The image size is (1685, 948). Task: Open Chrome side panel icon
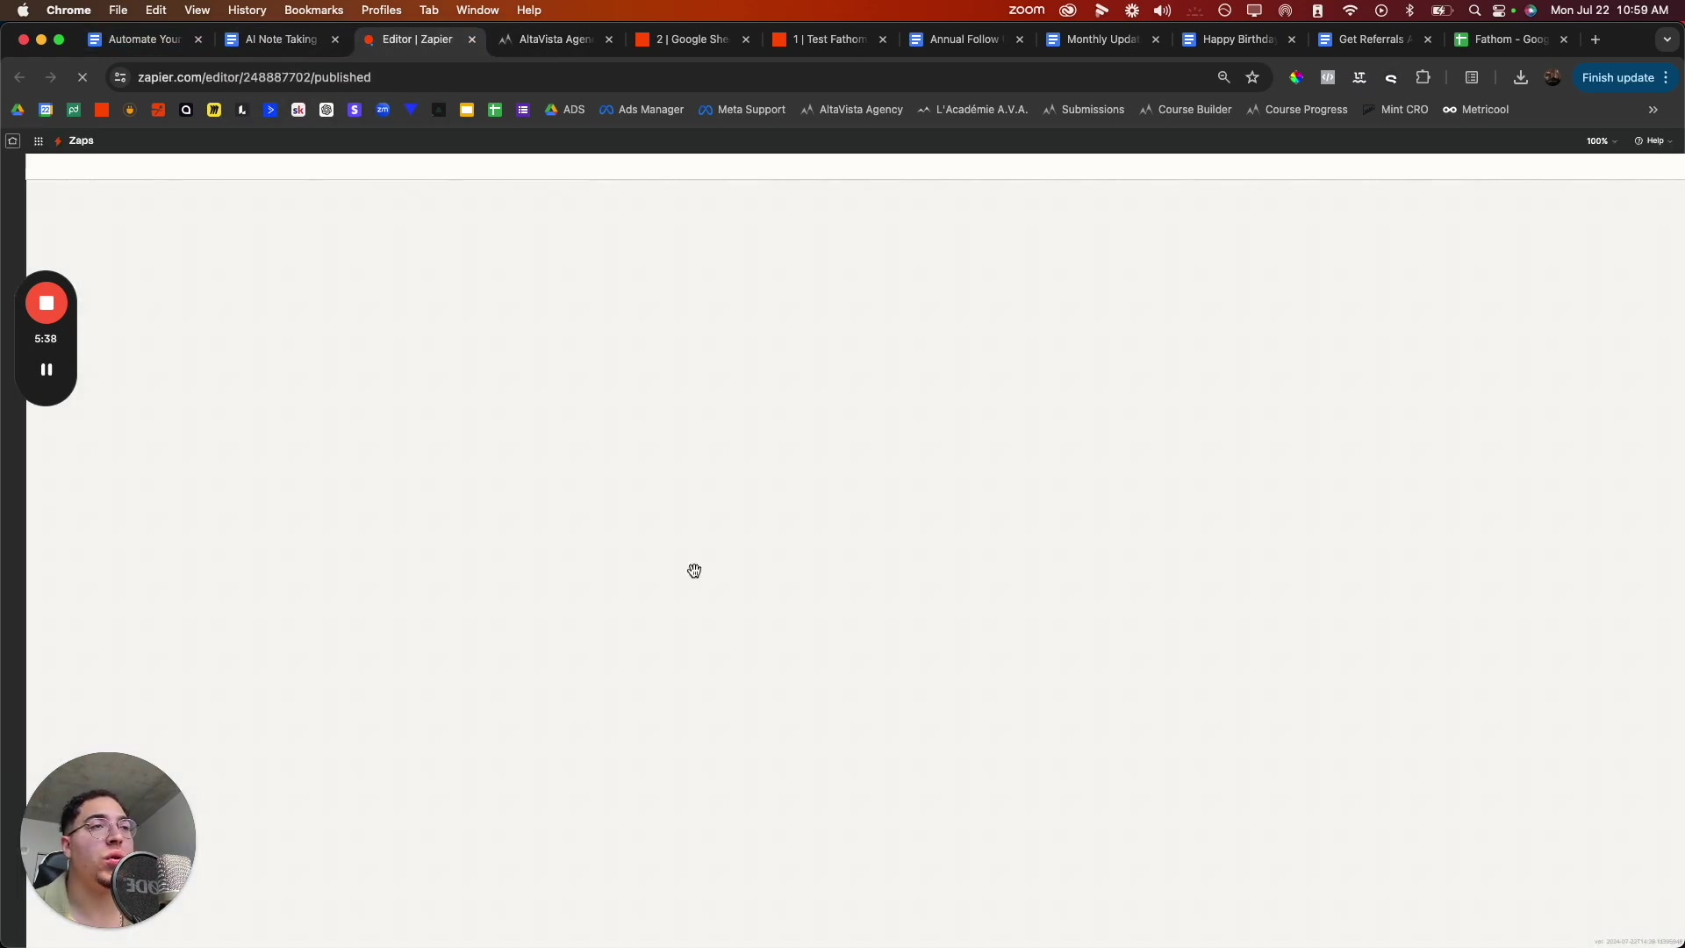click(1472, 77)
